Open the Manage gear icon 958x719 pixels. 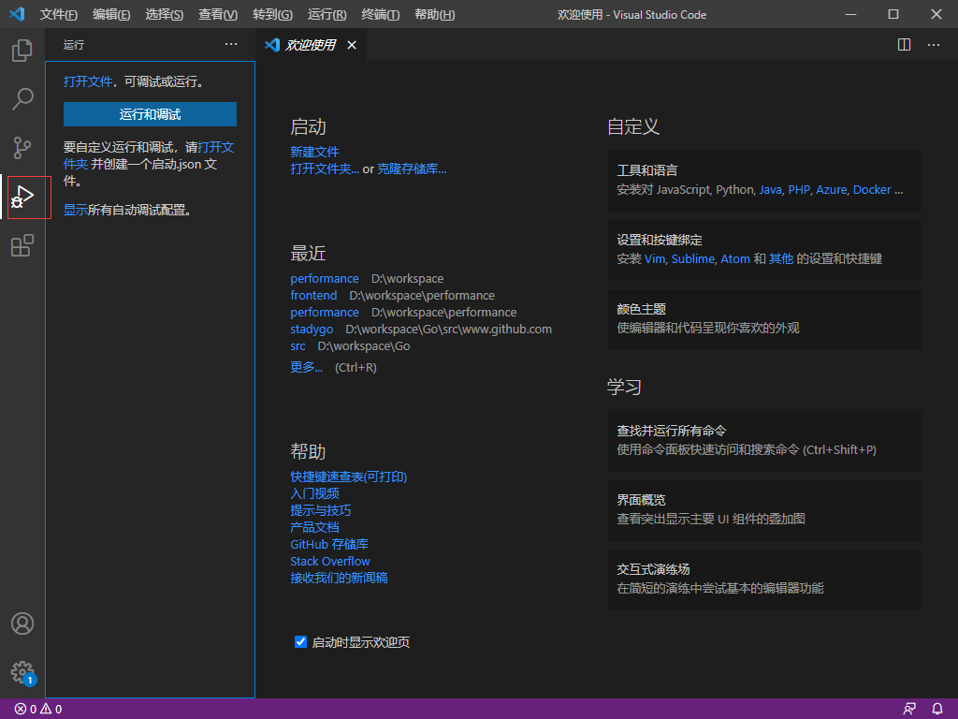22,672
